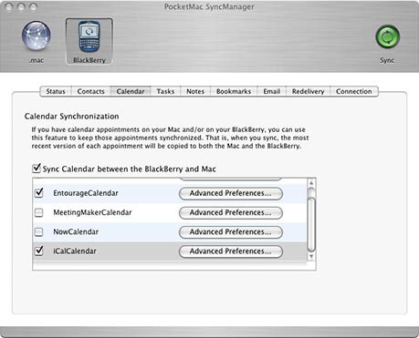The height and width of the screenshot is (338, 419).
Task: Switch to the Status tab
Action: point(56,91)
